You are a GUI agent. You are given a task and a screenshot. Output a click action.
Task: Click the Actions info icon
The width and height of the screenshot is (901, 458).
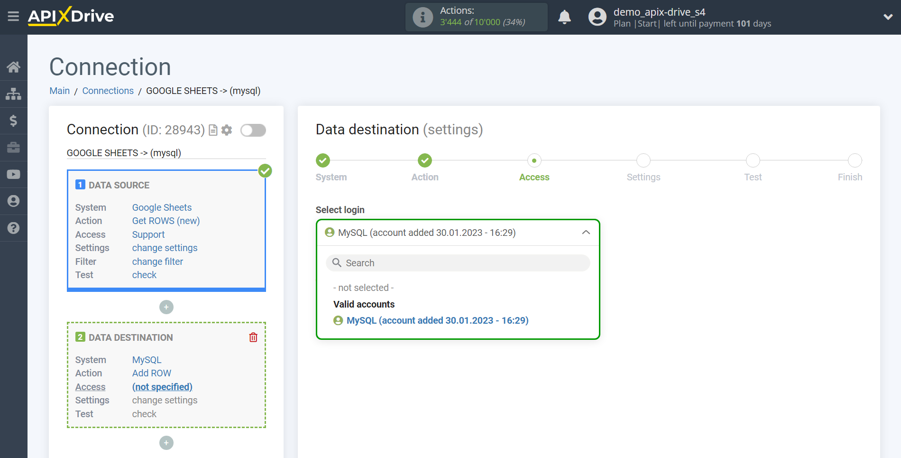[x=423, y=17]
